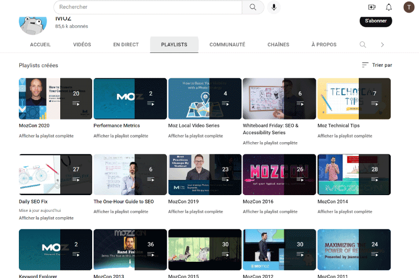Open the MozCon 2013 playlist thumbnail
This screenshot has height=278, width=419.
click(x=130, y=250)
